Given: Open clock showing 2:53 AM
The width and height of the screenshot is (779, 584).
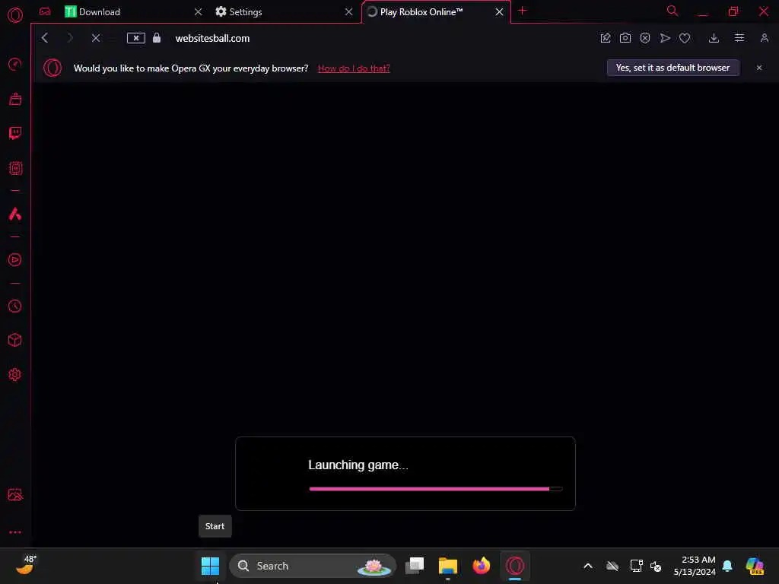Looking at the screenshot, I should tap(695, 566).
